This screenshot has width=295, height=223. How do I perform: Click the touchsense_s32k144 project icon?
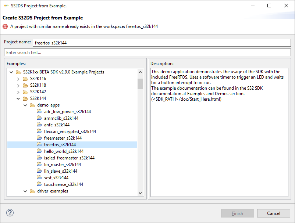point(39,184)
